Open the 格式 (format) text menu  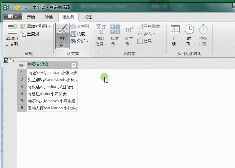pyautogui.click(x=62, y=36)
